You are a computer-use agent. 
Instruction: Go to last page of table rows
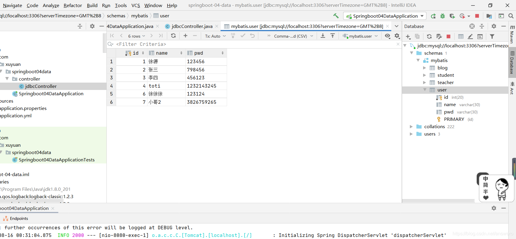161,36
